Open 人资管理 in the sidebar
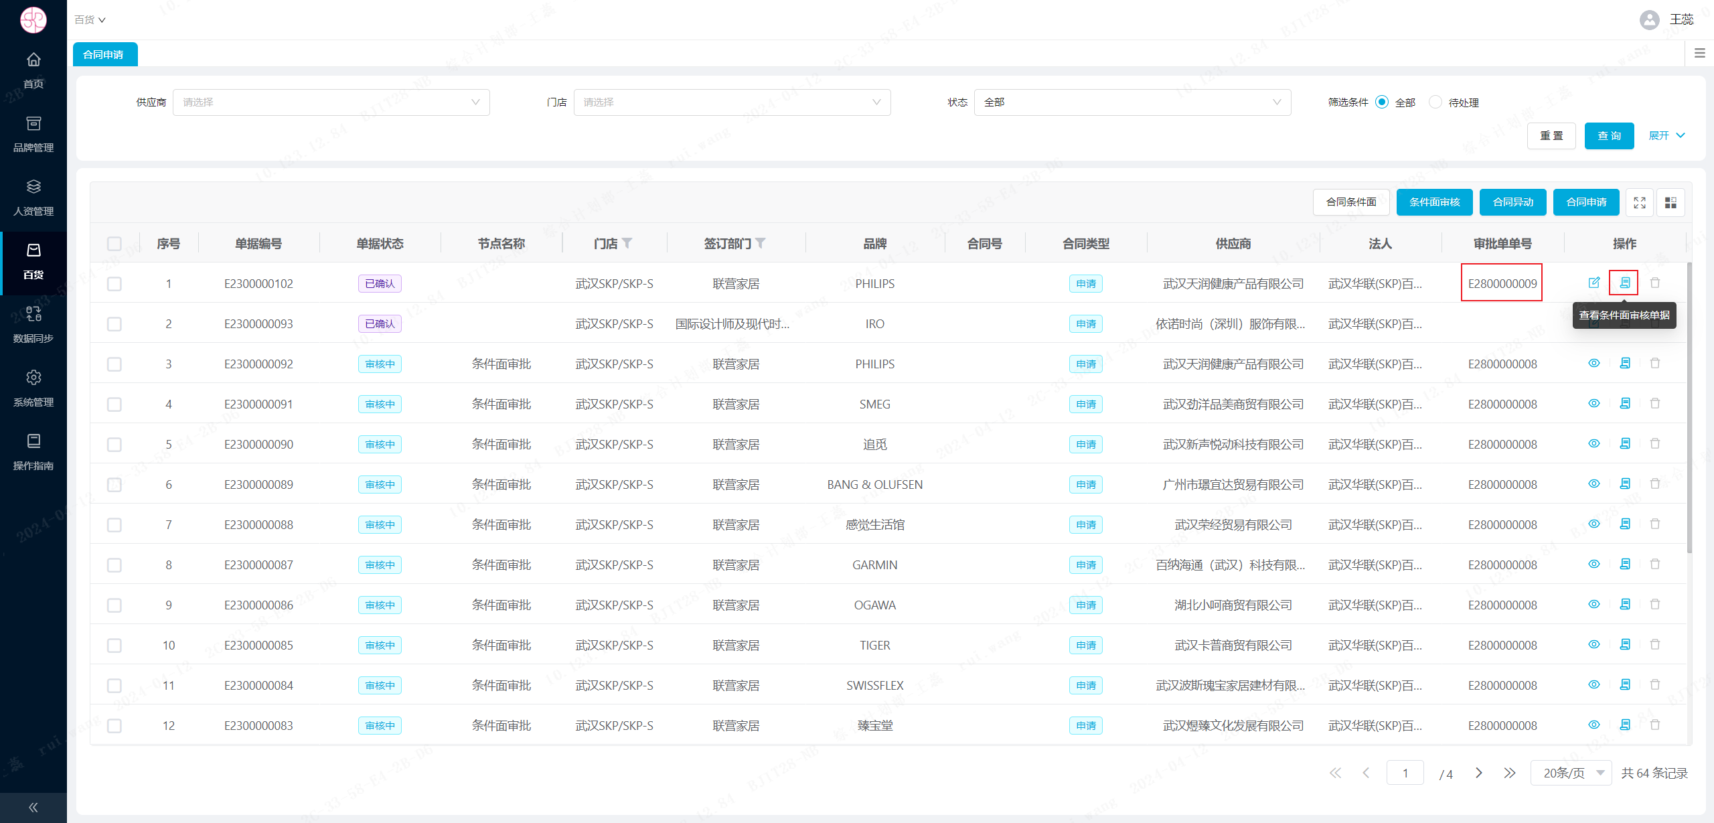The image size is (1714, 823). 33,198
